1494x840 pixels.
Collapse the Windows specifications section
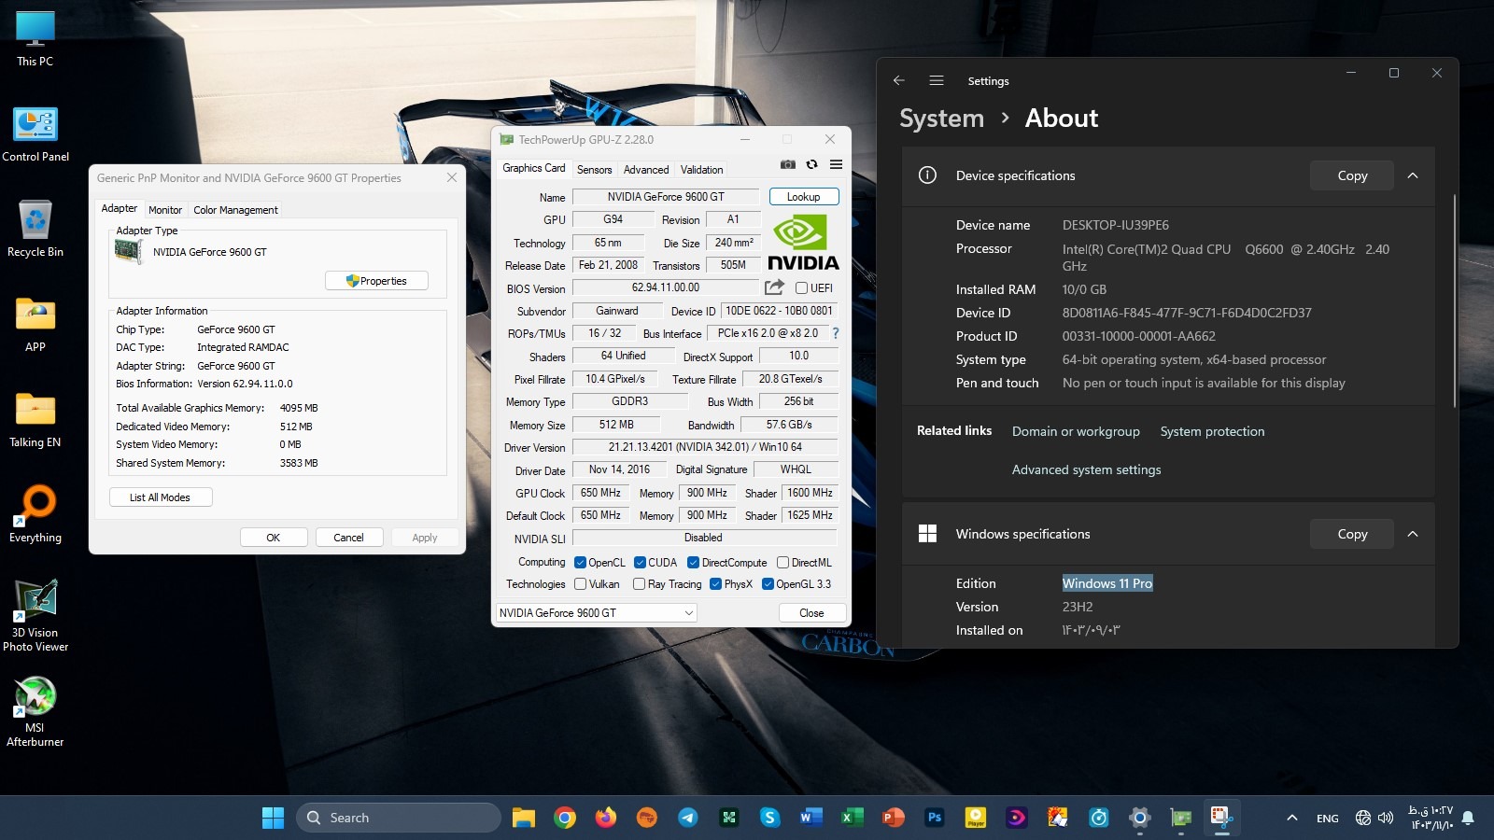point(1413,534)
